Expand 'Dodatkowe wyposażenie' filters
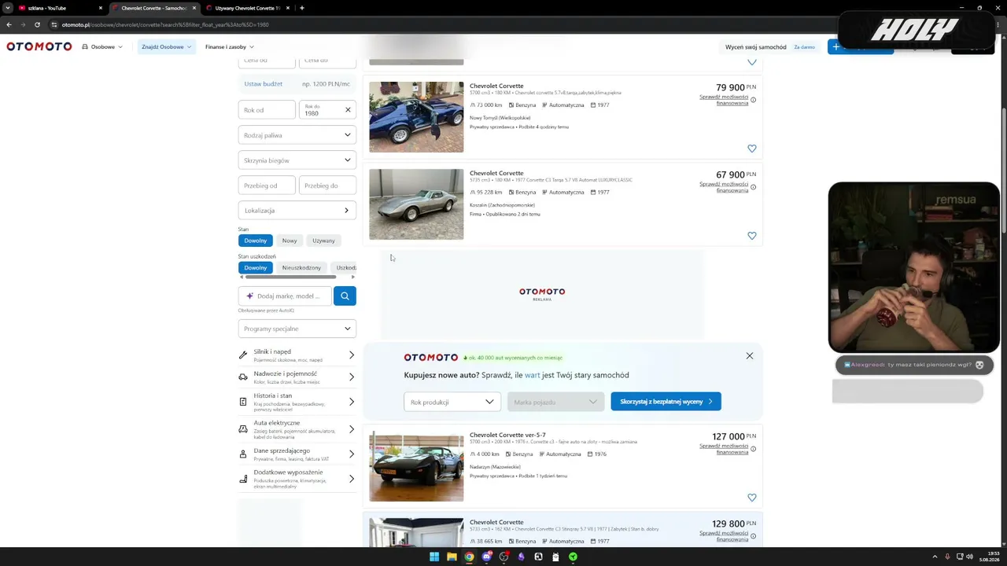 (297, 479)
